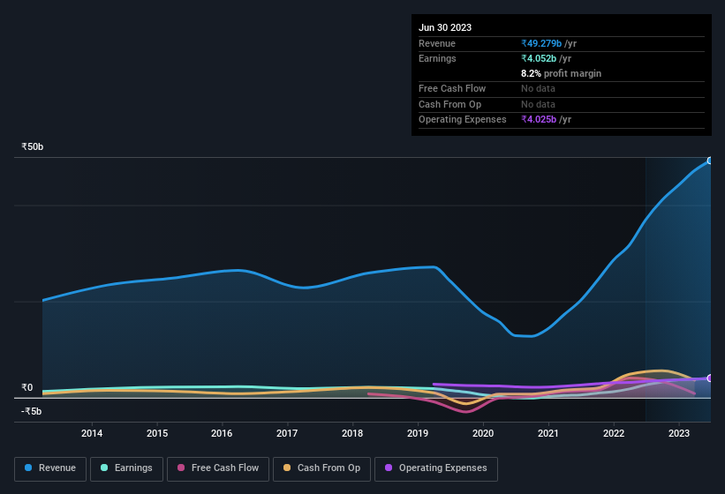The width and height of the screenshot is (725, 494).
Task: Click the Revenue endpoint marker at Jun 2023
Action: click(x=710, y=161)
